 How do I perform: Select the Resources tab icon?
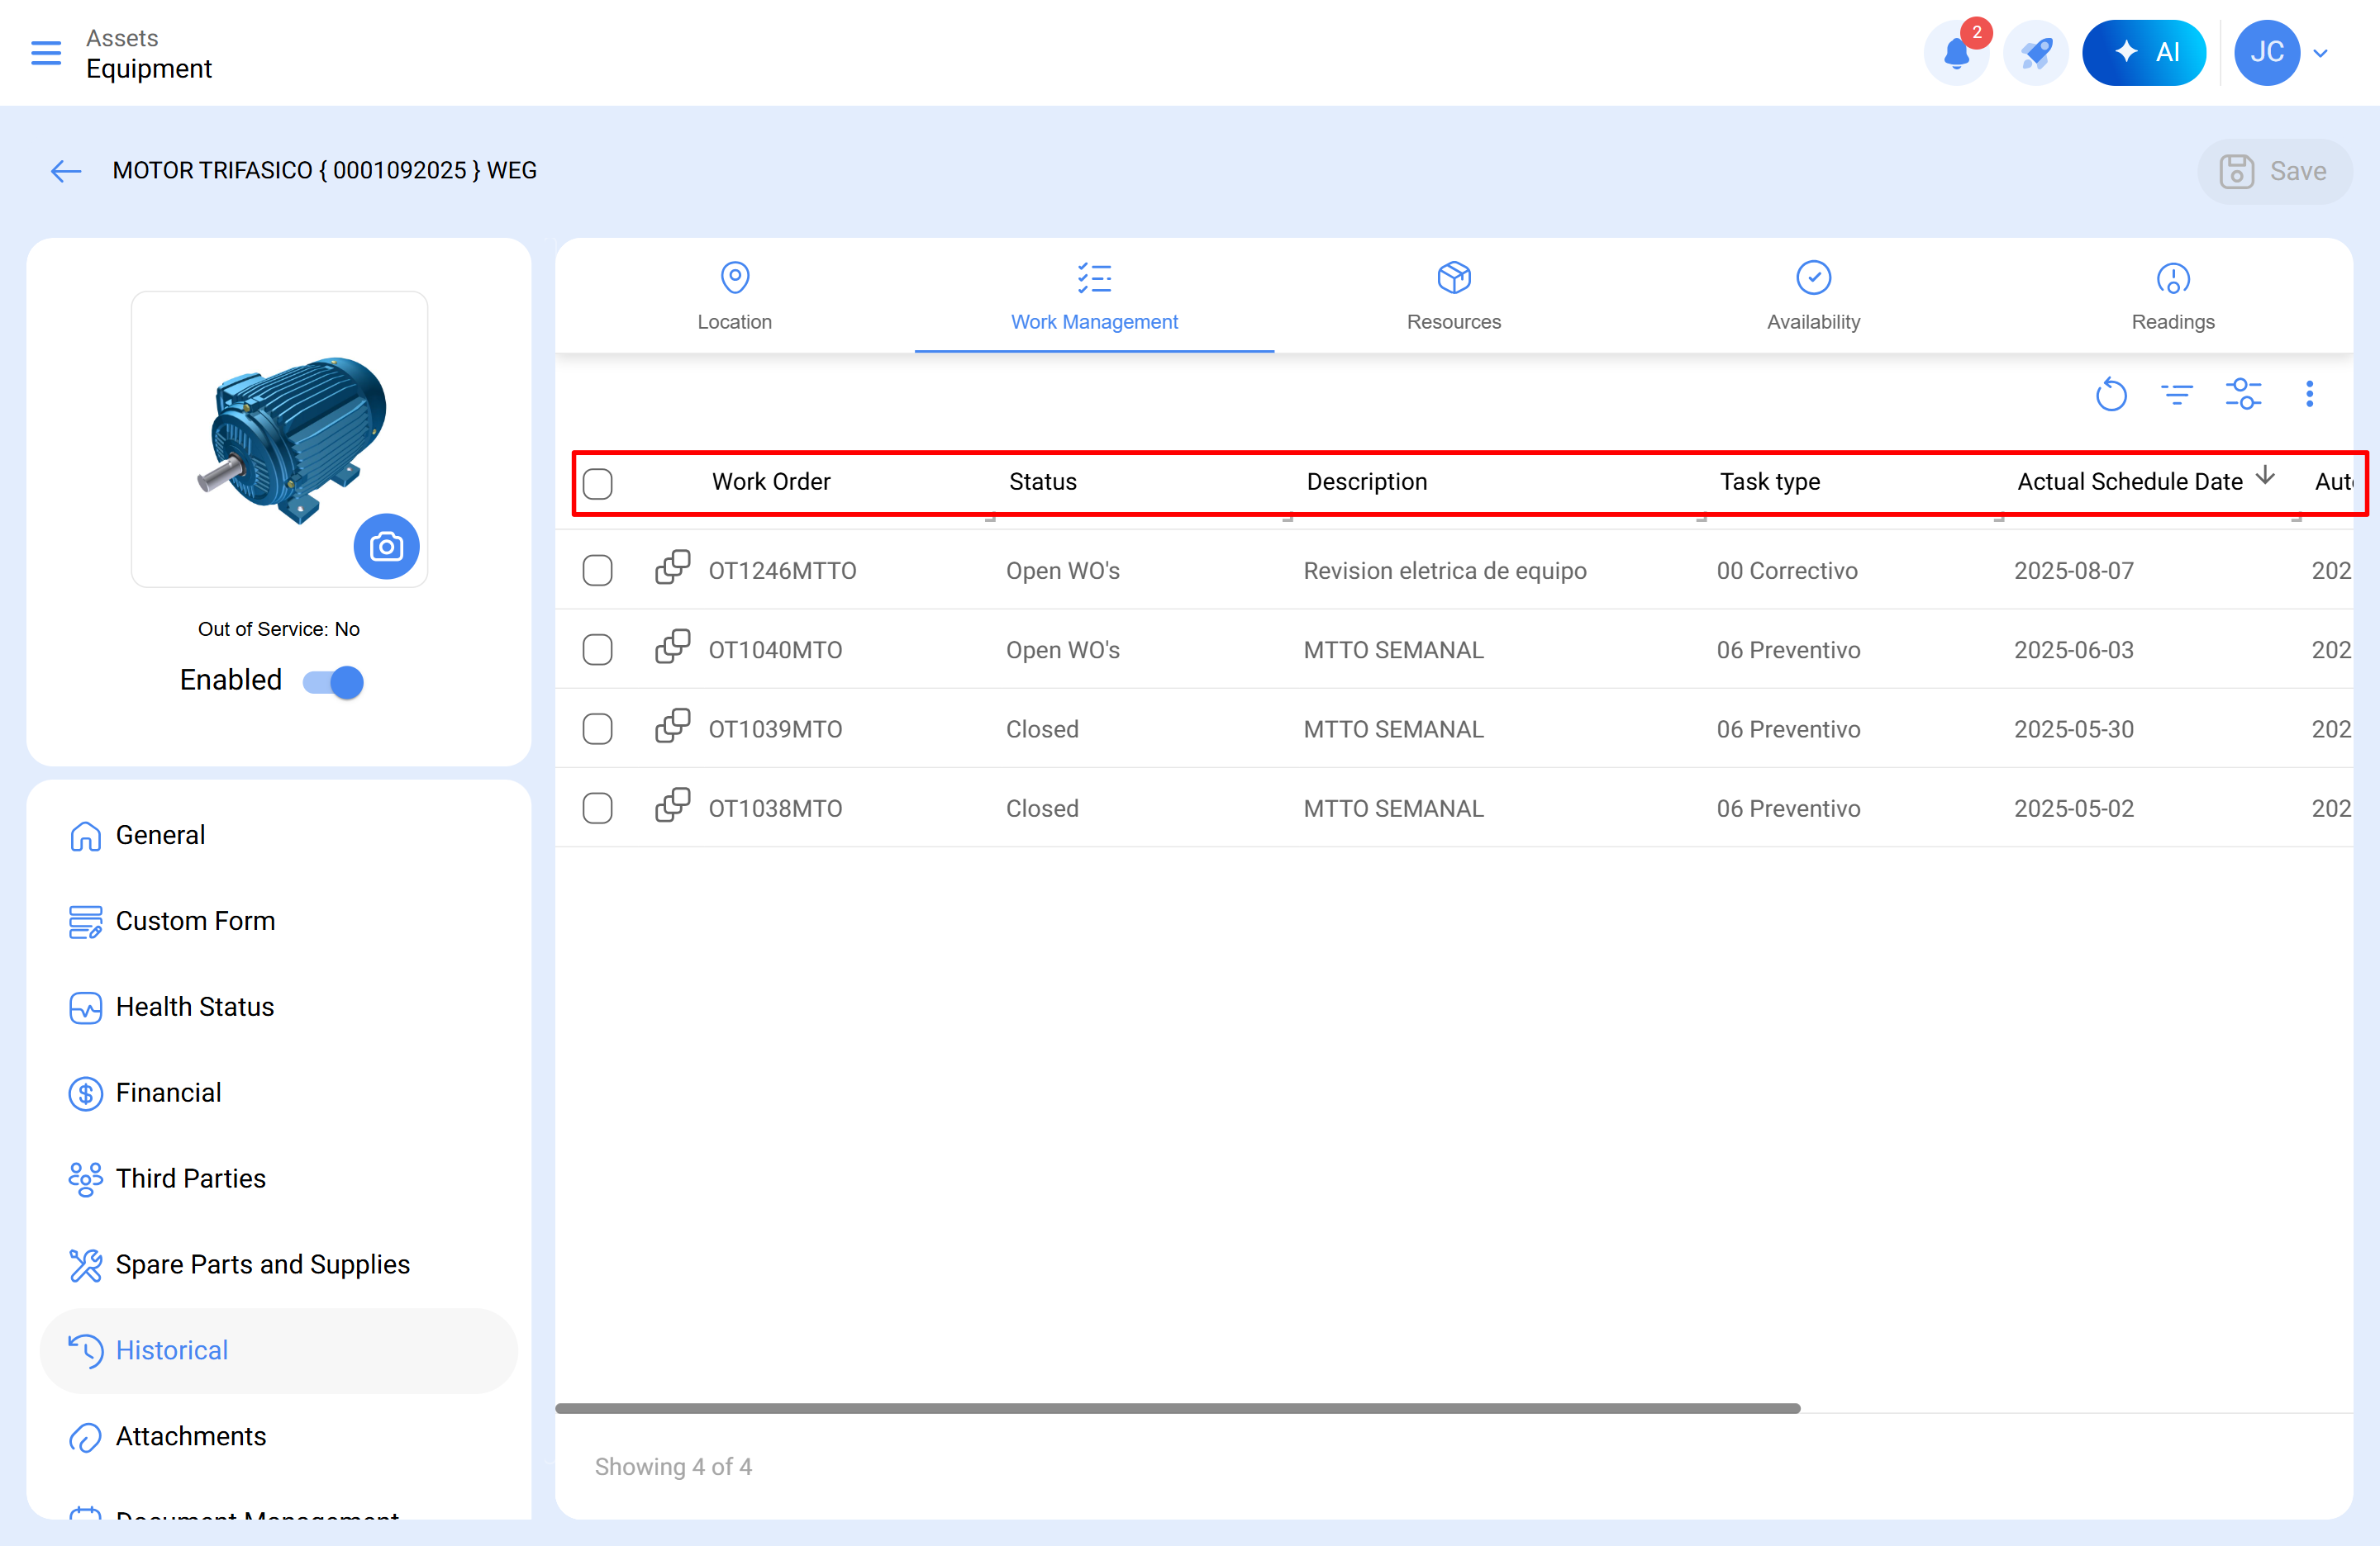1453,277
